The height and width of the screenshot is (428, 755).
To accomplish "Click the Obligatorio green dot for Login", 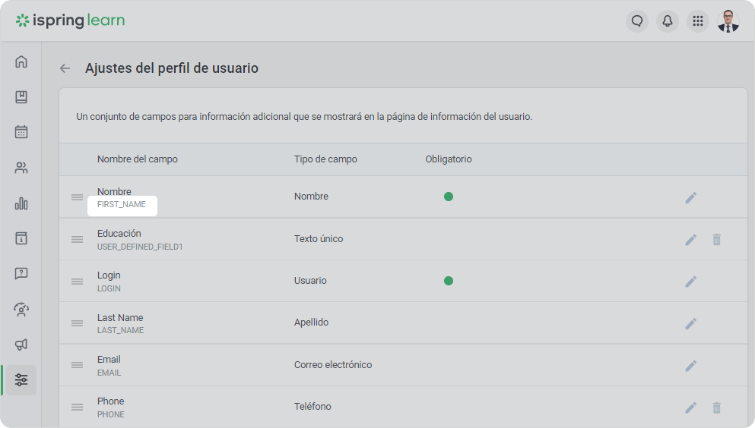I will (449, 281).
